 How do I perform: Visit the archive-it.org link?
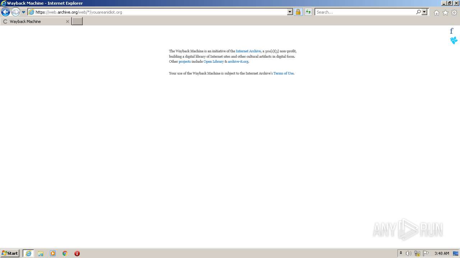238,62
